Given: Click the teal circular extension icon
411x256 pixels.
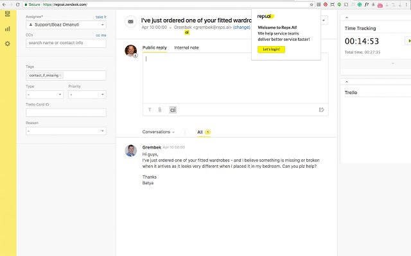Looking at the screenshot, I should coord(360,4).
